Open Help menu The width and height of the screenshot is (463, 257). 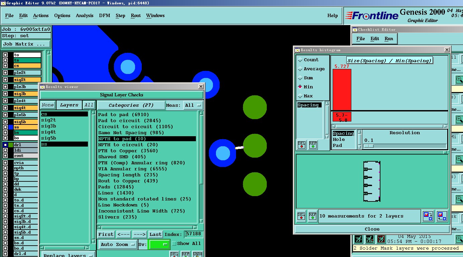tap(333, 15)
